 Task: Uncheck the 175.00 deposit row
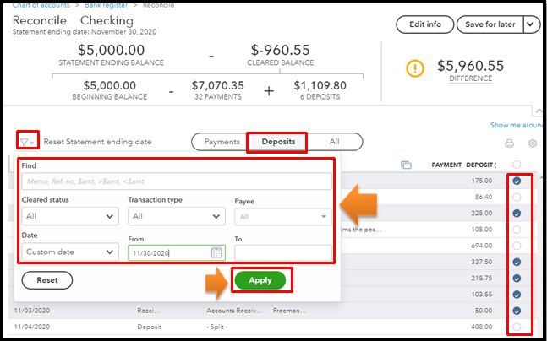[516, 181]
